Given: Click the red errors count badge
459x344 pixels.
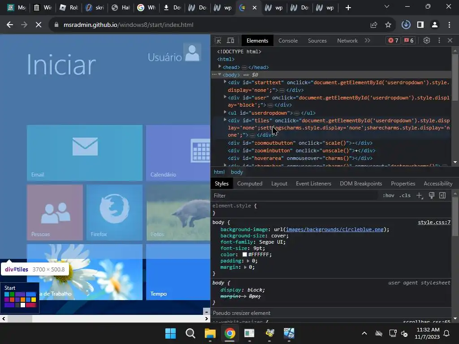Looking at the screenshot, I should pos(393,40).
